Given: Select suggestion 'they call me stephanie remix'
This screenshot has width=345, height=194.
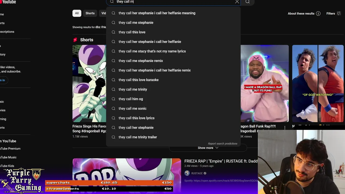Looking at the screenshot, I should [x=173, y=61].
